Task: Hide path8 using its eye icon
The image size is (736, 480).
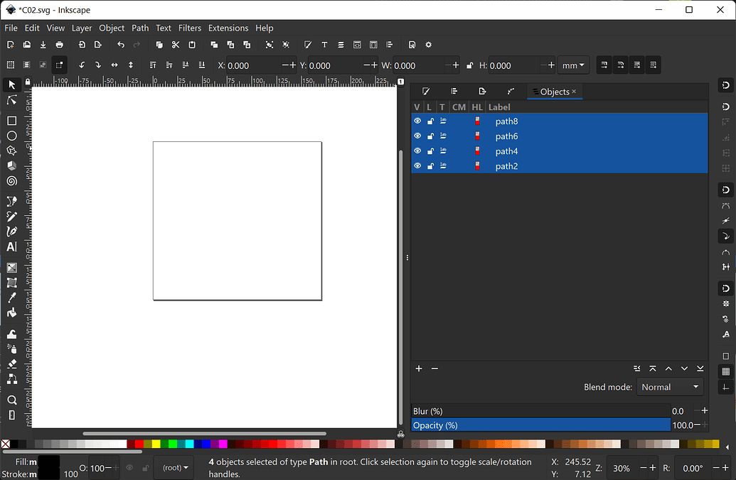Action: point(417,121)
